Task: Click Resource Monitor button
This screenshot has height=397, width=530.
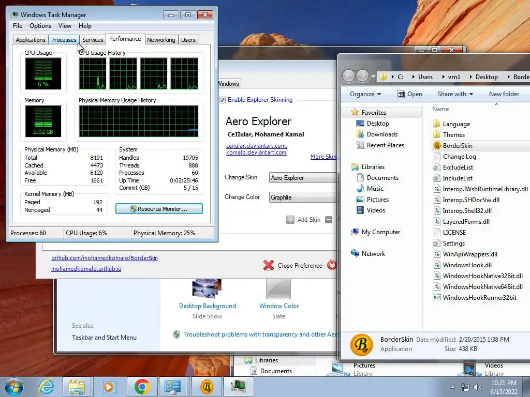Action: 159,209
